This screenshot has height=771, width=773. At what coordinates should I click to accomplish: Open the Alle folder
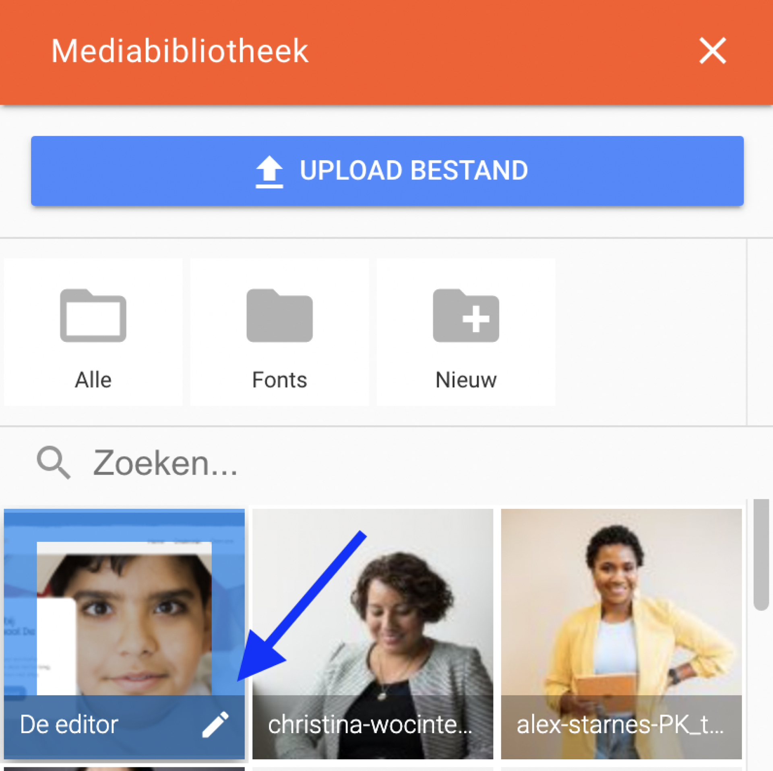click(x=93, y=332)
